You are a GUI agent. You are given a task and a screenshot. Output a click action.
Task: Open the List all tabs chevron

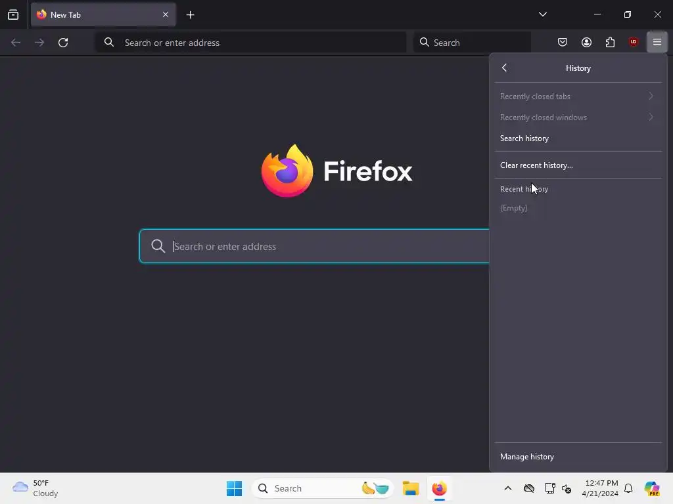(x=542, y=14)
